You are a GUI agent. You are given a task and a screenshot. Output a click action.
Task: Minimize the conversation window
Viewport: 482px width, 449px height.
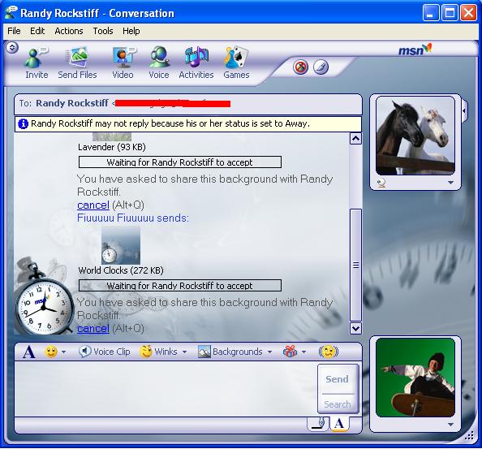pos(430,13)
